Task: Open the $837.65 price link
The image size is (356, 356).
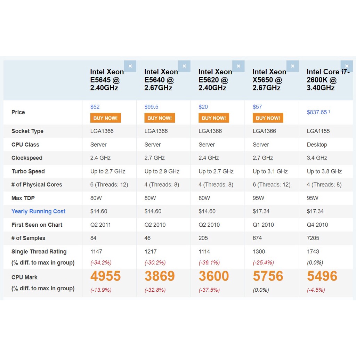Action: coord(316,112)
